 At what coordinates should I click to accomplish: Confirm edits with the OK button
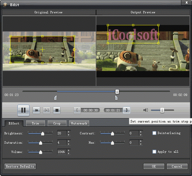(x=154, y=166)
